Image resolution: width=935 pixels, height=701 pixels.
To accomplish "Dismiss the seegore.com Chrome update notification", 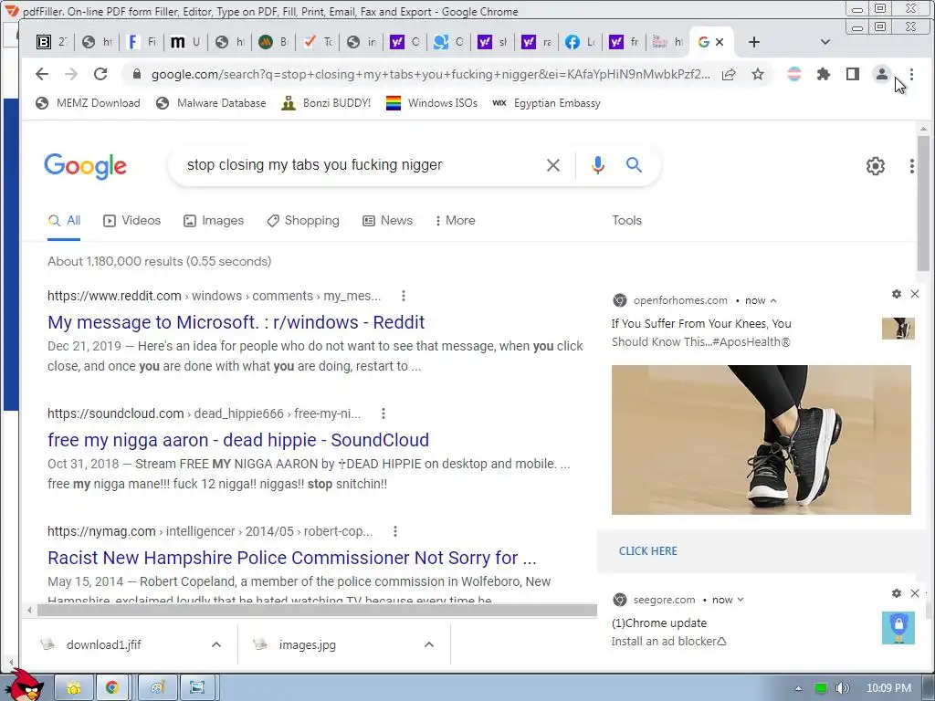I will point(915,593).
